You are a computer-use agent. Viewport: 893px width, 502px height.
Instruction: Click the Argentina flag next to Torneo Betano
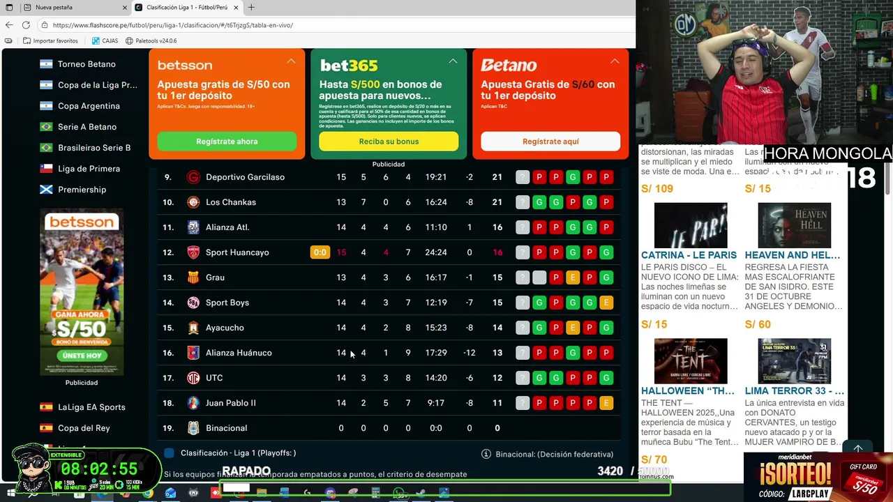pyautogui.click(x=46, y=64)
